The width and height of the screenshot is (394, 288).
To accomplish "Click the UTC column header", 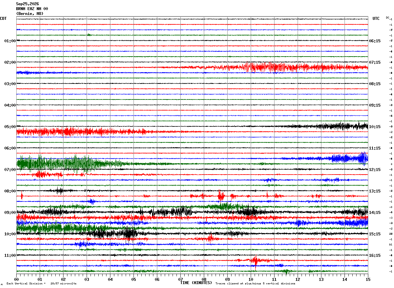I will [x=376, y=19].
